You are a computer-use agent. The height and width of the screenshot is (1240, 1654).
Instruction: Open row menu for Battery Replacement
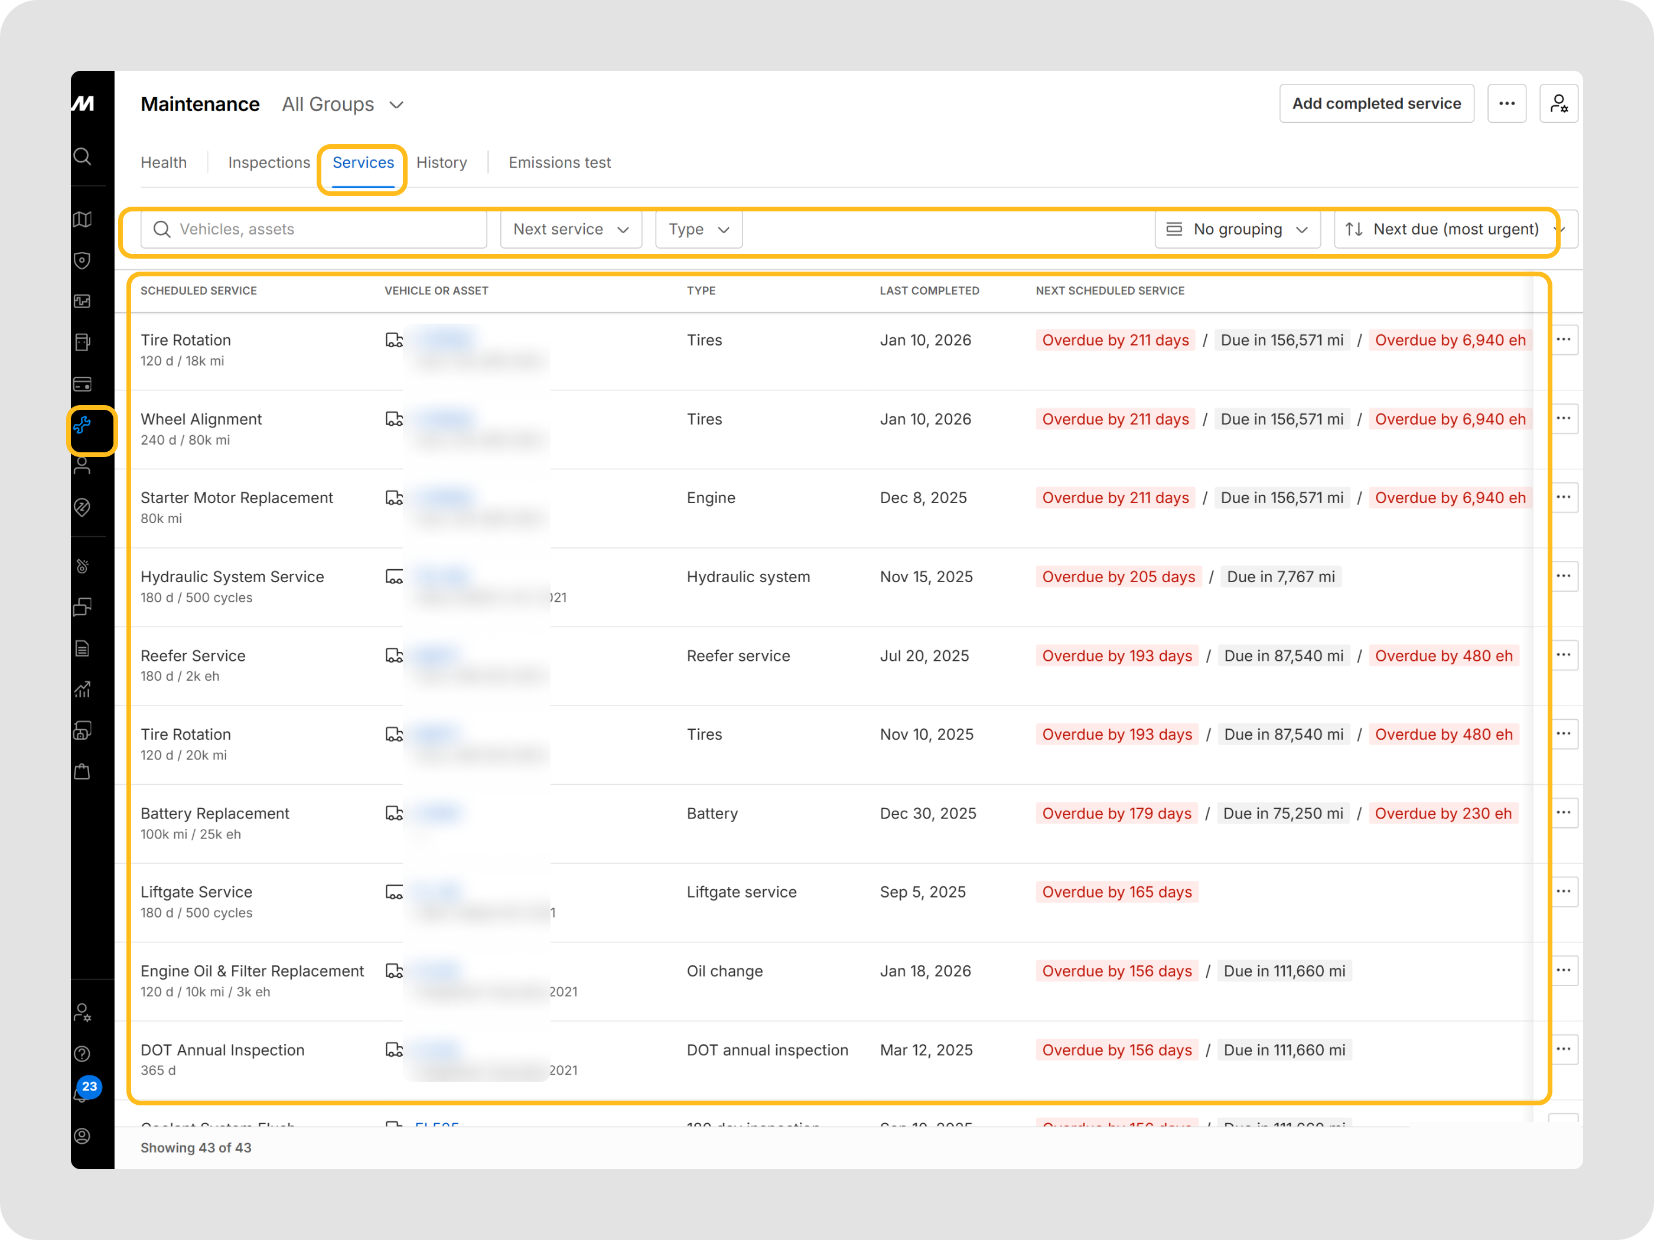pos(1563,812)
